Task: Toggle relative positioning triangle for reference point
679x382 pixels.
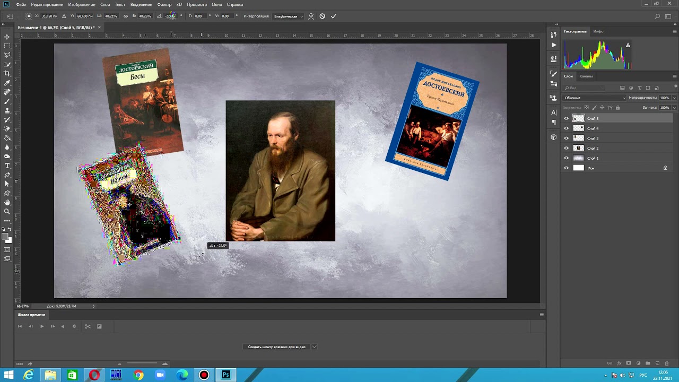Action: [64, 16]
